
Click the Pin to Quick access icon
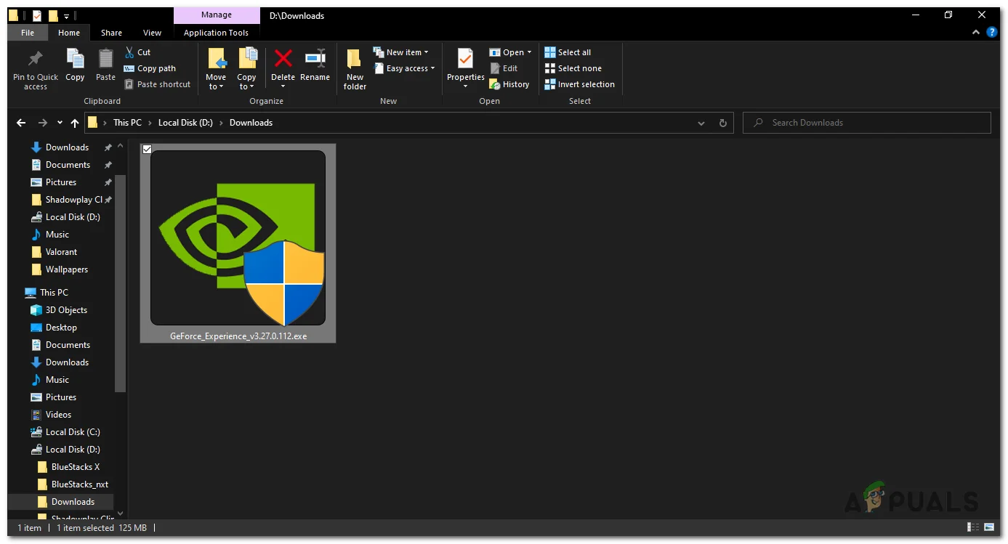tap(35, 60)
